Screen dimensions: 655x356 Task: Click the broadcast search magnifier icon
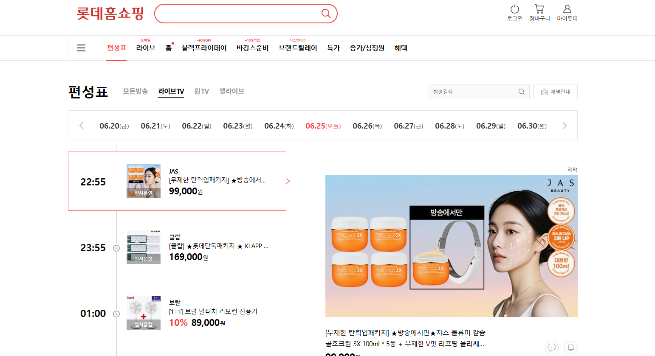[522, 92]
